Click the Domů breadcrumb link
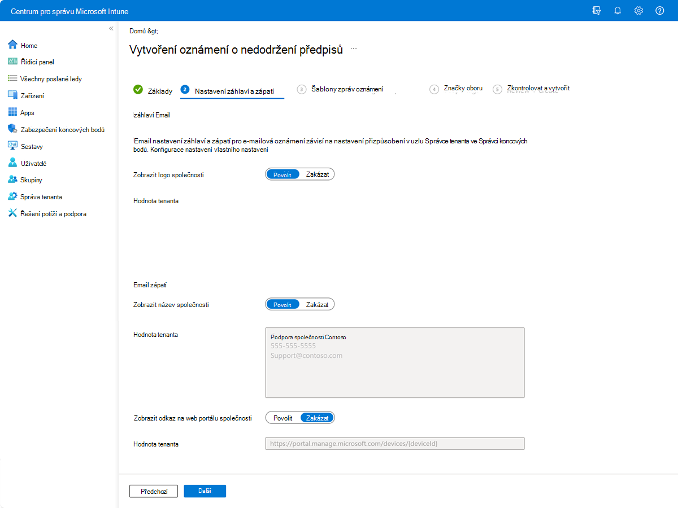The image size is (678, 508). pos(138,31)
